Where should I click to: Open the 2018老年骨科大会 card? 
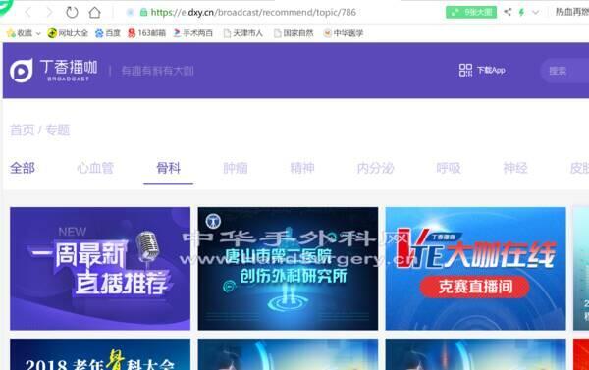point(100,354)
